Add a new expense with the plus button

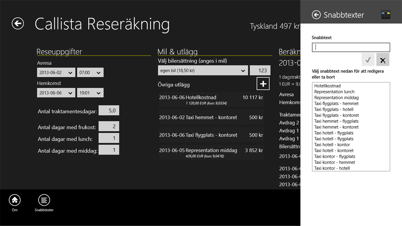click(x=263, y=84)
